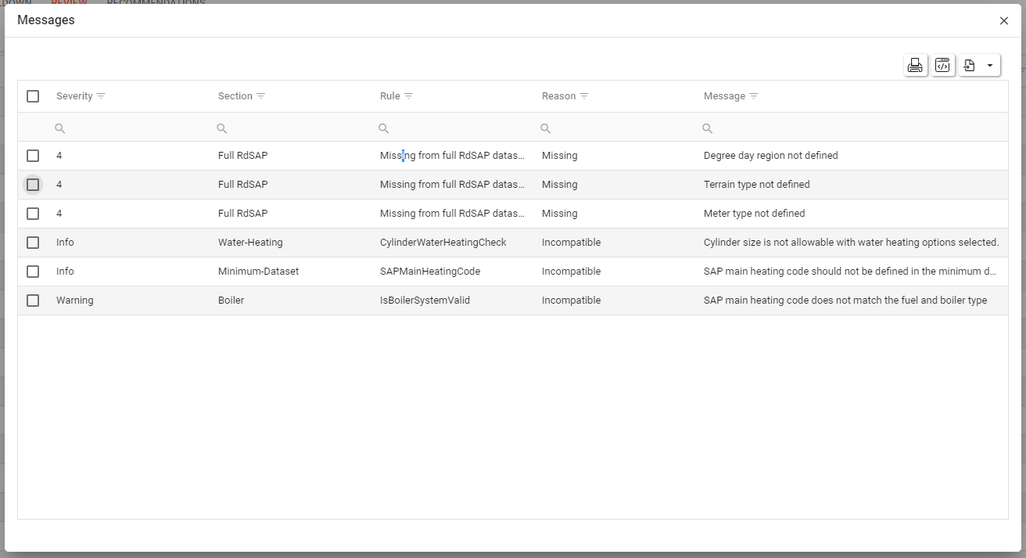The image size is (1026, 558).
Task: Open the code view icon button
Action: click(x=942, y=66)
